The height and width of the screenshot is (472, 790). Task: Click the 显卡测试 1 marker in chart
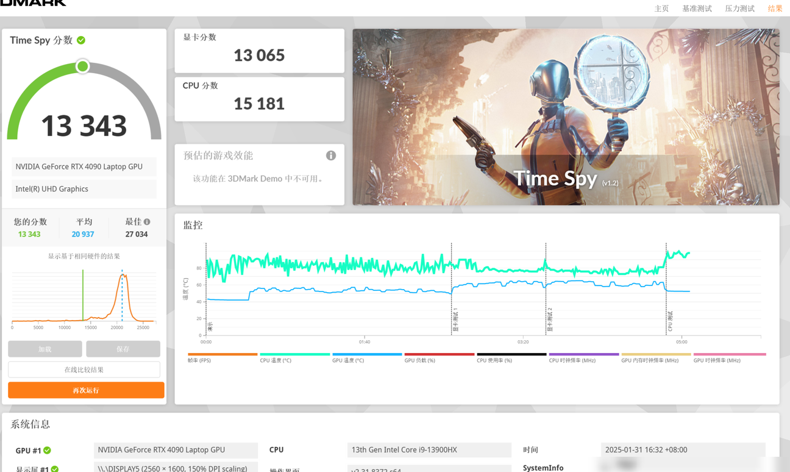pyautogui.click(x=455, y=320)
